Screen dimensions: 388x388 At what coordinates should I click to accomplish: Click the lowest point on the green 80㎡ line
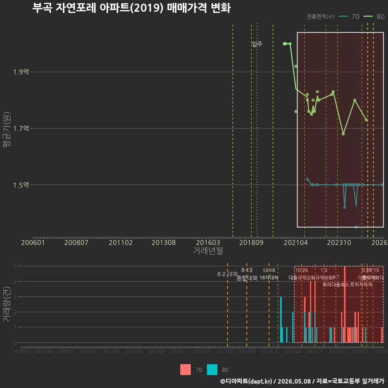pos(343,134)
